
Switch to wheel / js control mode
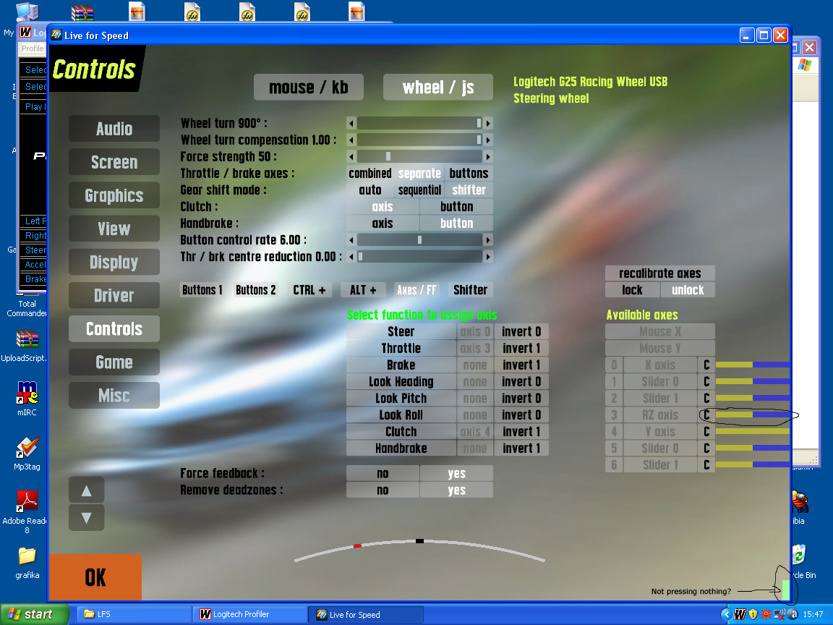coord(438,87)
